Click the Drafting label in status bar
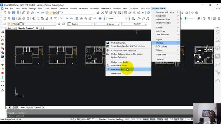 coord(119,120)
